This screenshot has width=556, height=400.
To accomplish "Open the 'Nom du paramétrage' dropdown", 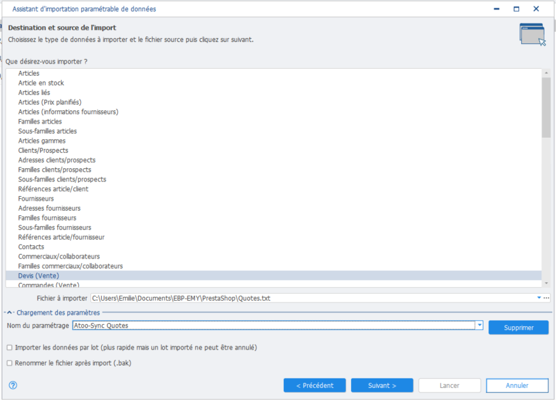I will pyautogui.click(x=480, y=325).
